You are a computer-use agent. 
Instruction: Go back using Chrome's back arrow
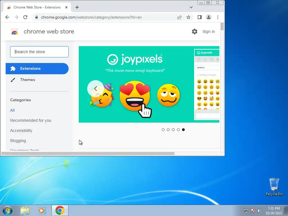7,17
